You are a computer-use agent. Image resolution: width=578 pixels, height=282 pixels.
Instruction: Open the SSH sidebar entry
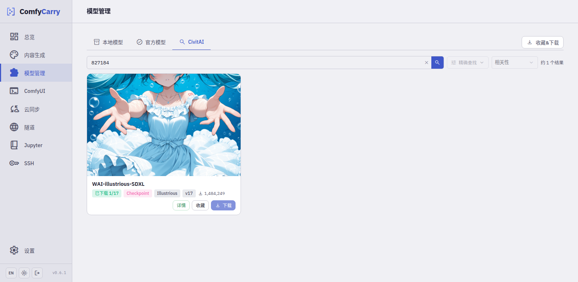tap(36, 163)
